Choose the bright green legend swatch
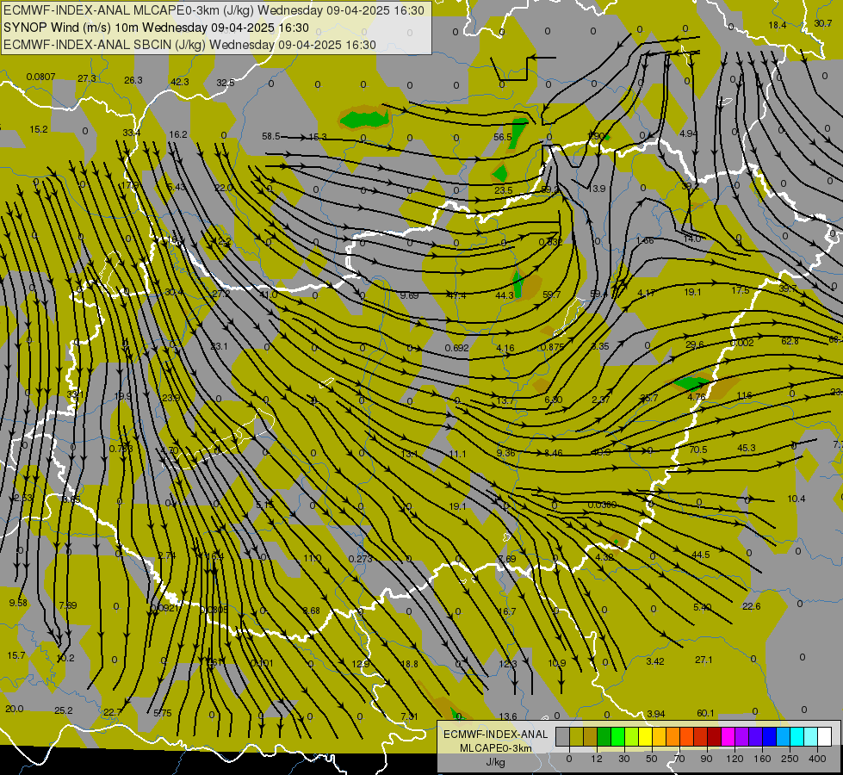This screenshot has width=843, height=775. point(617,736)
